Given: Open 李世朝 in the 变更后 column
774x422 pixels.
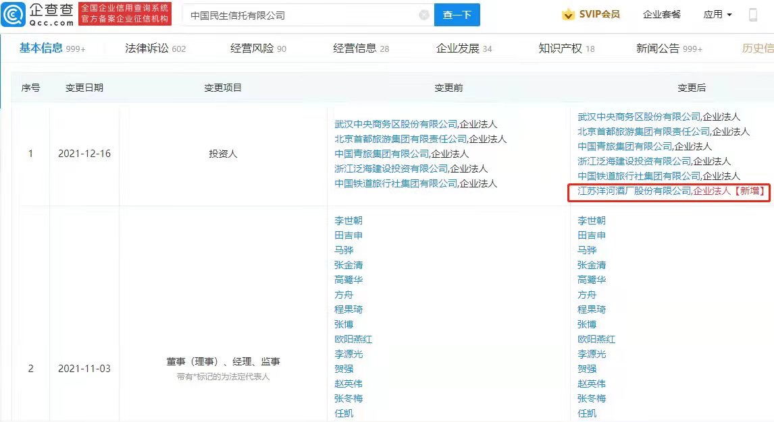Looking at the screenshot, I should [x=592, y=220].
